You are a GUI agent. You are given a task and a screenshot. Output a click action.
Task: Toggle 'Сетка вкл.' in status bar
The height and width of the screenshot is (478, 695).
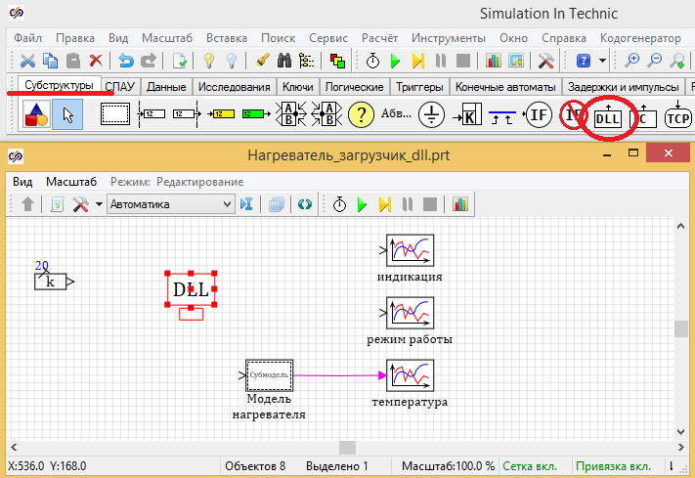click(x=530, y=466)
